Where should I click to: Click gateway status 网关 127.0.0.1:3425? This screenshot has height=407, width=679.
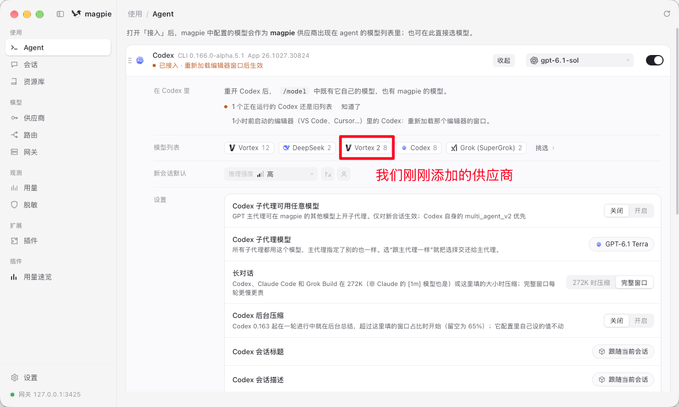[x=46, y=394]
